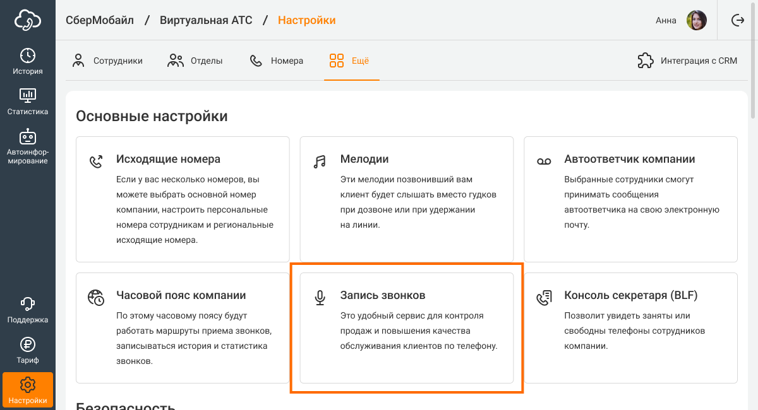Click the logout arrow icon
Screen dimensions: 758x410
coord(737,20)
